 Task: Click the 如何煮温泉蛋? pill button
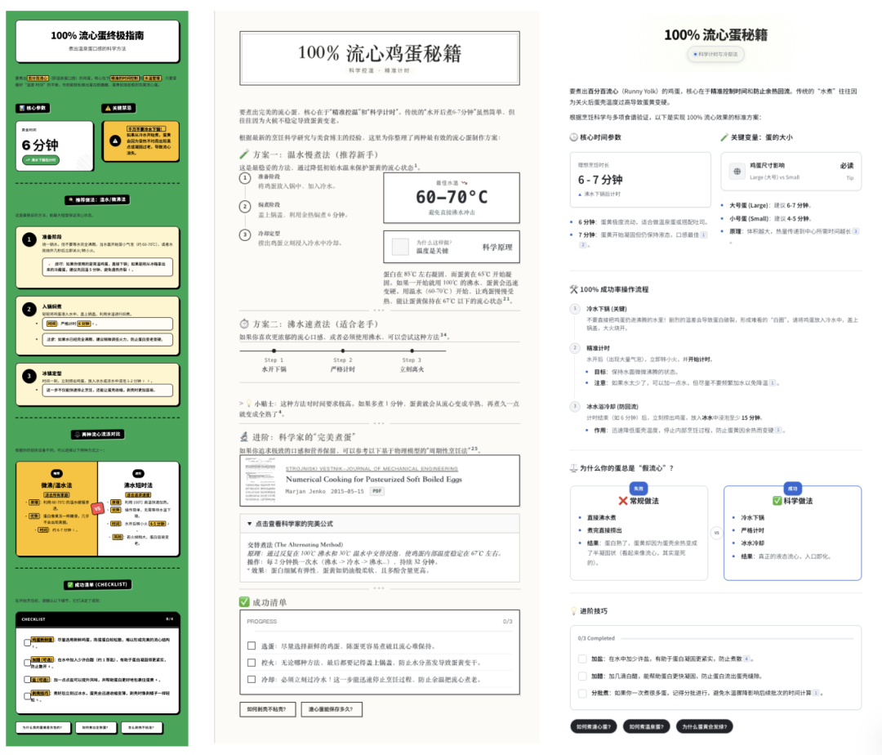click(x=647, y=726)
